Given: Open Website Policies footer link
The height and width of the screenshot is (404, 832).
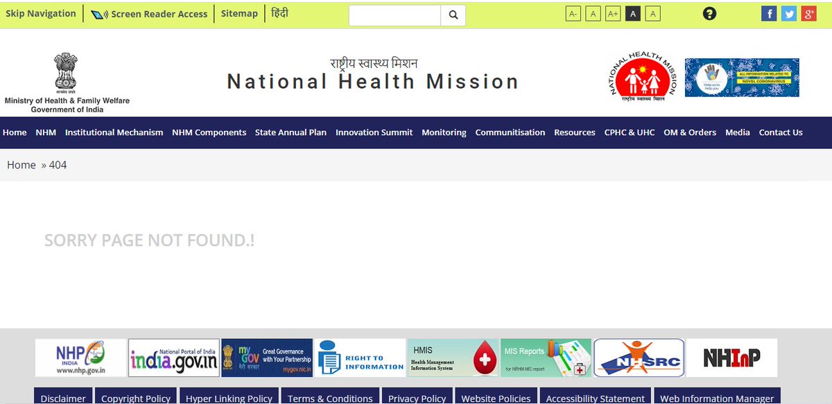Looking at the screenshot, I should pos(496,396).
